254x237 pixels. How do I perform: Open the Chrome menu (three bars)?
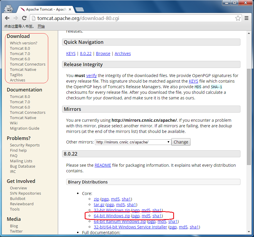(x=246, y=18)
